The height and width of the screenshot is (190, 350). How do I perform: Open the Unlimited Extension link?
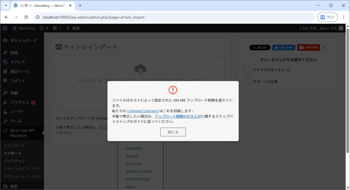[143, 111]
